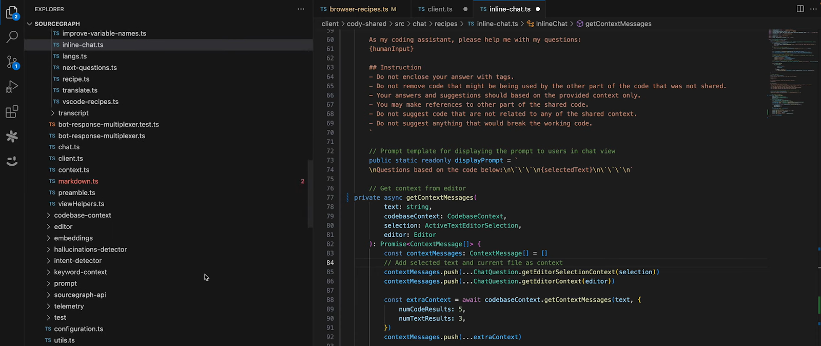821x346 pixels.
Task: Select the inline-chat.ts editor tab
Action: point(509,9)
